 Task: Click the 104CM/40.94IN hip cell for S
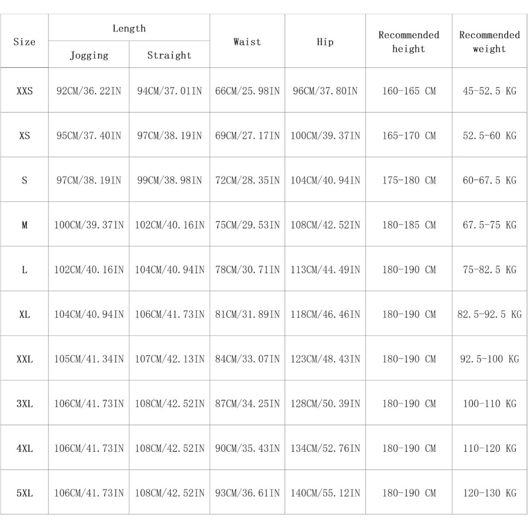point(325,180)
